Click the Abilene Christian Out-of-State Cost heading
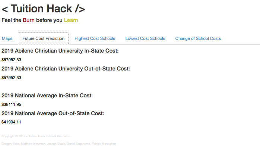 point(66,69)
